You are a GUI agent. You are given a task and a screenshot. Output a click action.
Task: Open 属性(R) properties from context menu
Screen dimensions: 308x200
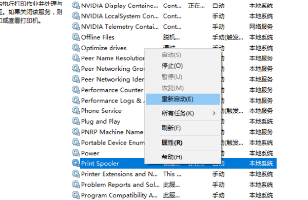pos(183,143)
